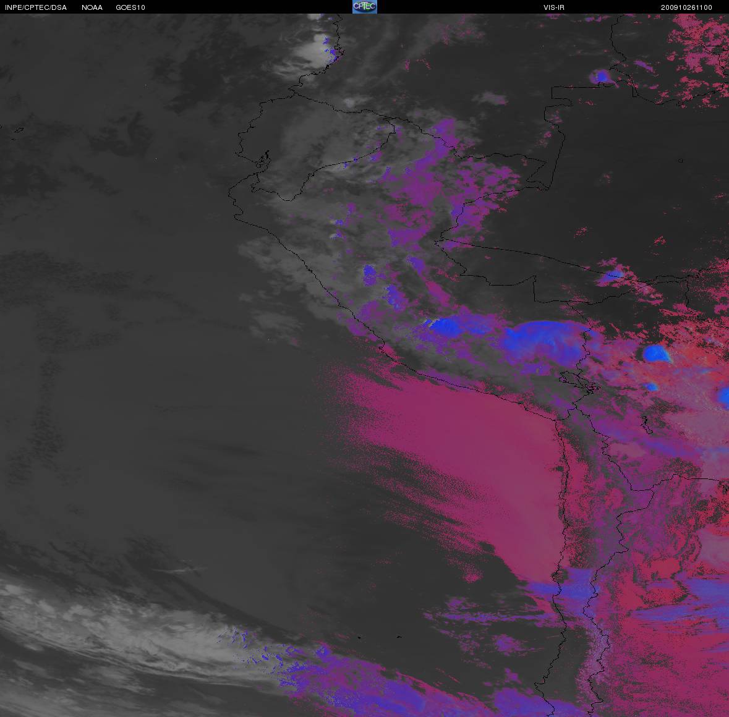Click the bright blue oval cell near right edge
Image resolution: width=729 pixels, height=717 pixels.
pos(656,354)
